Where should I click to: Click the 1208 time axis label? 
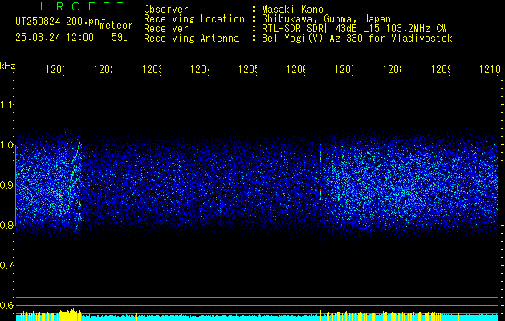pyautogui.click(x=393, y=70)
